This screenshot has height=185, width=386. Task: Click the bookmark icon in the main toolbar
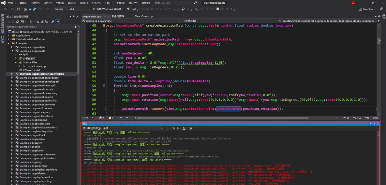click(218, 9)
